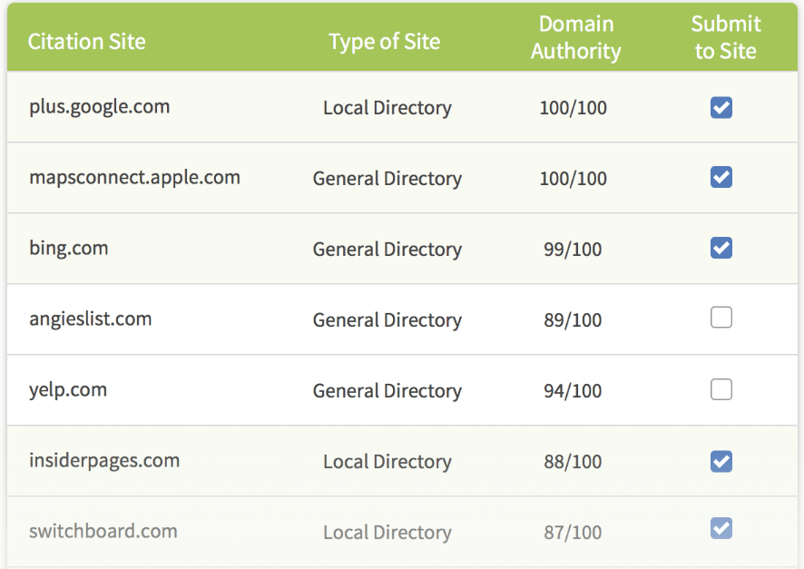Select the 99/100 Domain Authority value
The image size is (804, 569).
[x=573, y=249]
